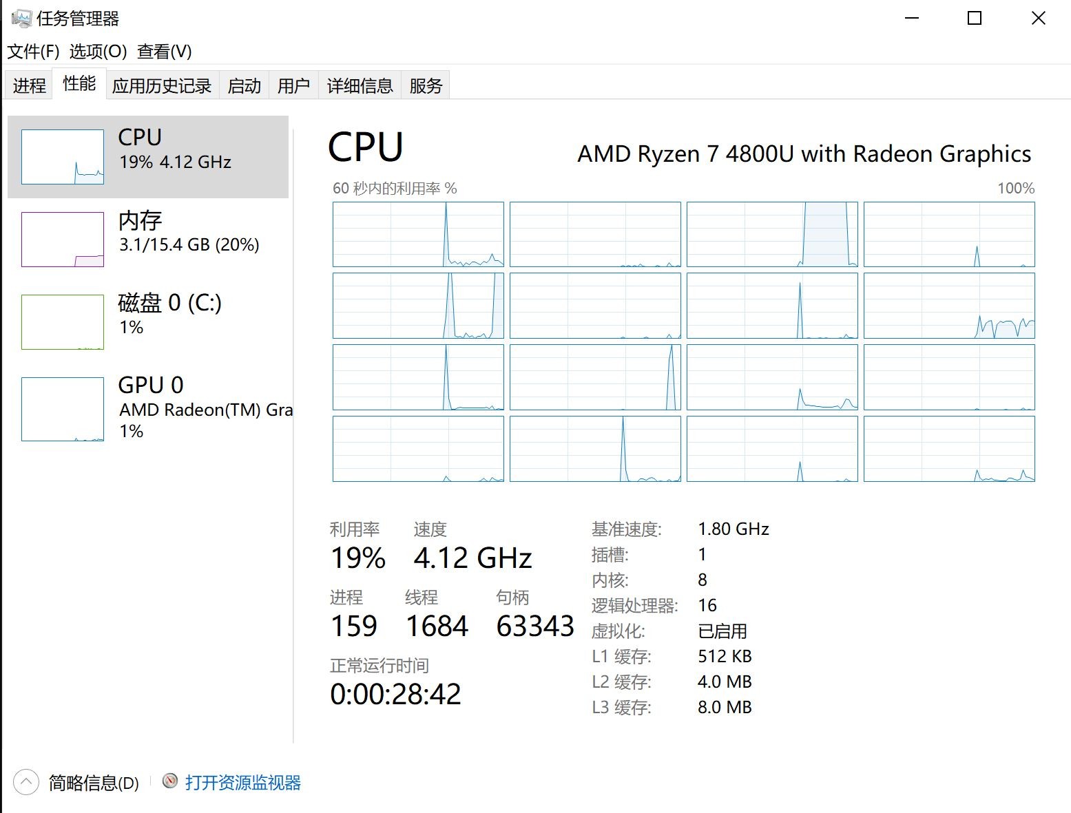Switch to the 进程 tab
Viewport: 1071px width, 813px height.
point(29,86)
